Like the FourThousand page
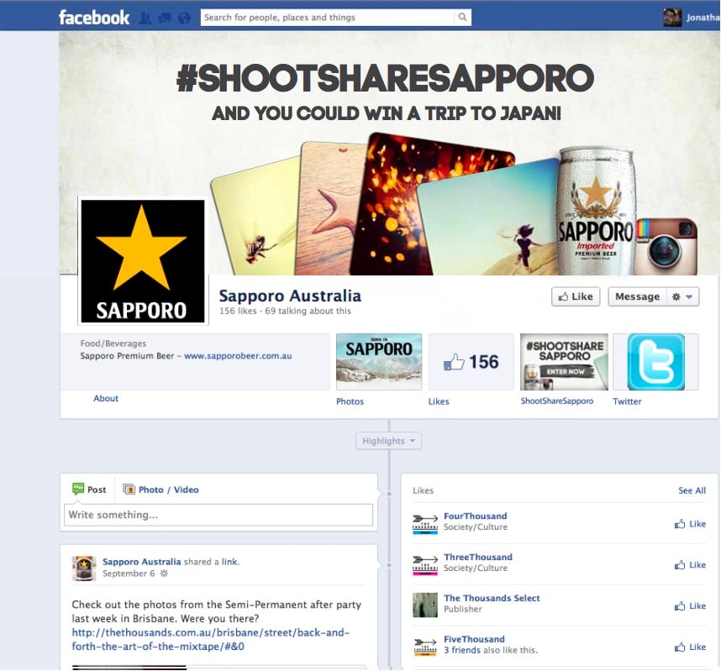This screenshot has width=721, height=671. (690, 524)
